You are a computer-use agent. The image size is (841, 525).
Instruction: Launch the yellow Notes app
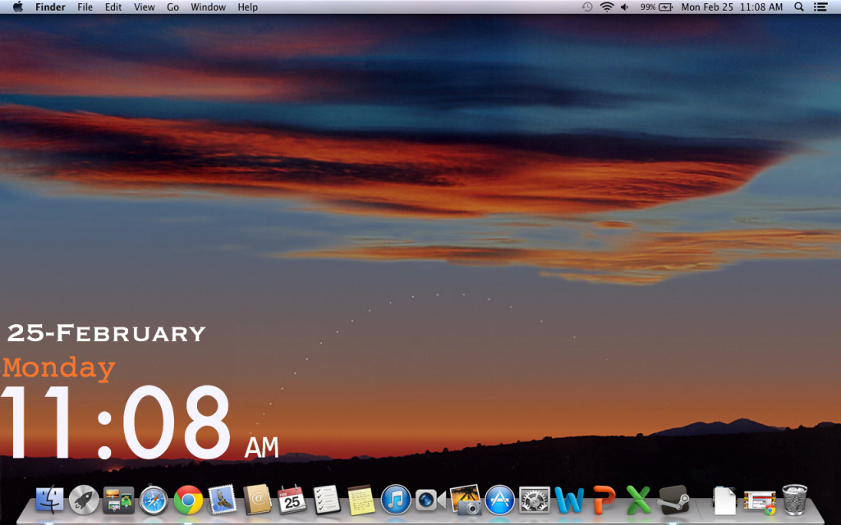361,498
